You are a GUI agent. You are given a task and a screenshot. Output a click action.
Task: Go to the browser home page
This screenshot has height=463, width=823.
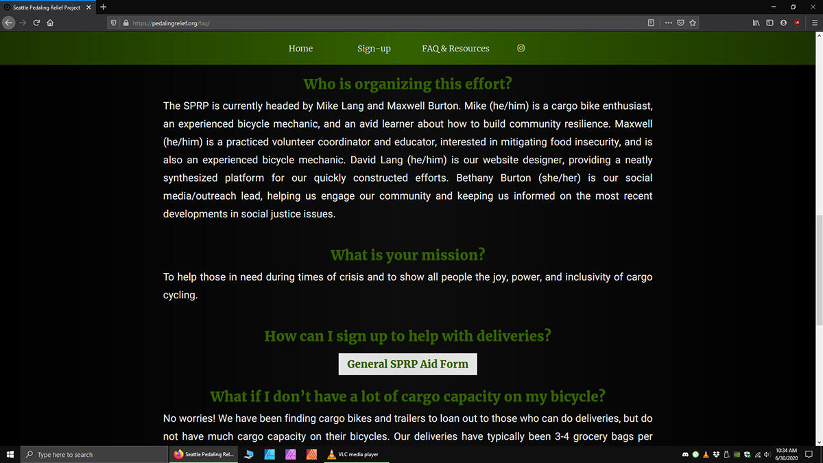(50, 23)
